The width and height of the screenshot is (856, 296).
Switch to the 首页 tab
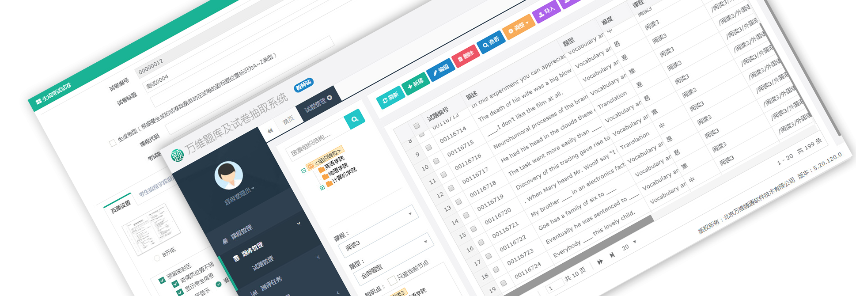[x=288, y=120]
